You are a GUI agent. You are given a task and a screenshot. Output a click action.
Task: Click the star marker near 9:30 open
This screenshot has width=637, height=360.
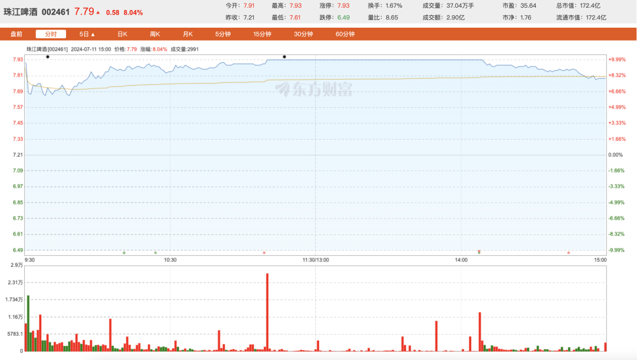48,57
